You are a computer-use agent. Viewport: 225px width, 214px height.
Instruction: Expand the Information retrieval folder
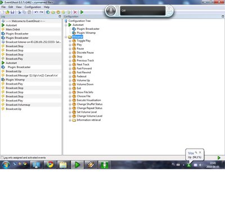(70, 120)
